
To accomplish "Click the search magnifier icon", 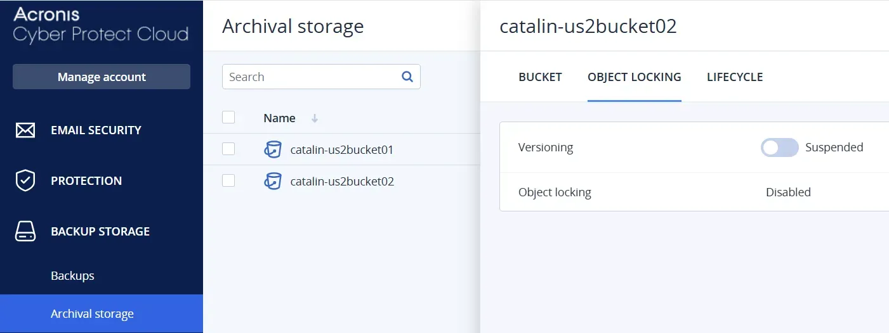I will click(407, 77).
